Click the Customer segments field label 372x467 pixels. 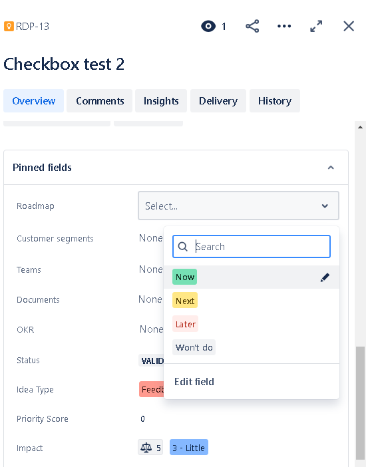(x=55, y=239)
